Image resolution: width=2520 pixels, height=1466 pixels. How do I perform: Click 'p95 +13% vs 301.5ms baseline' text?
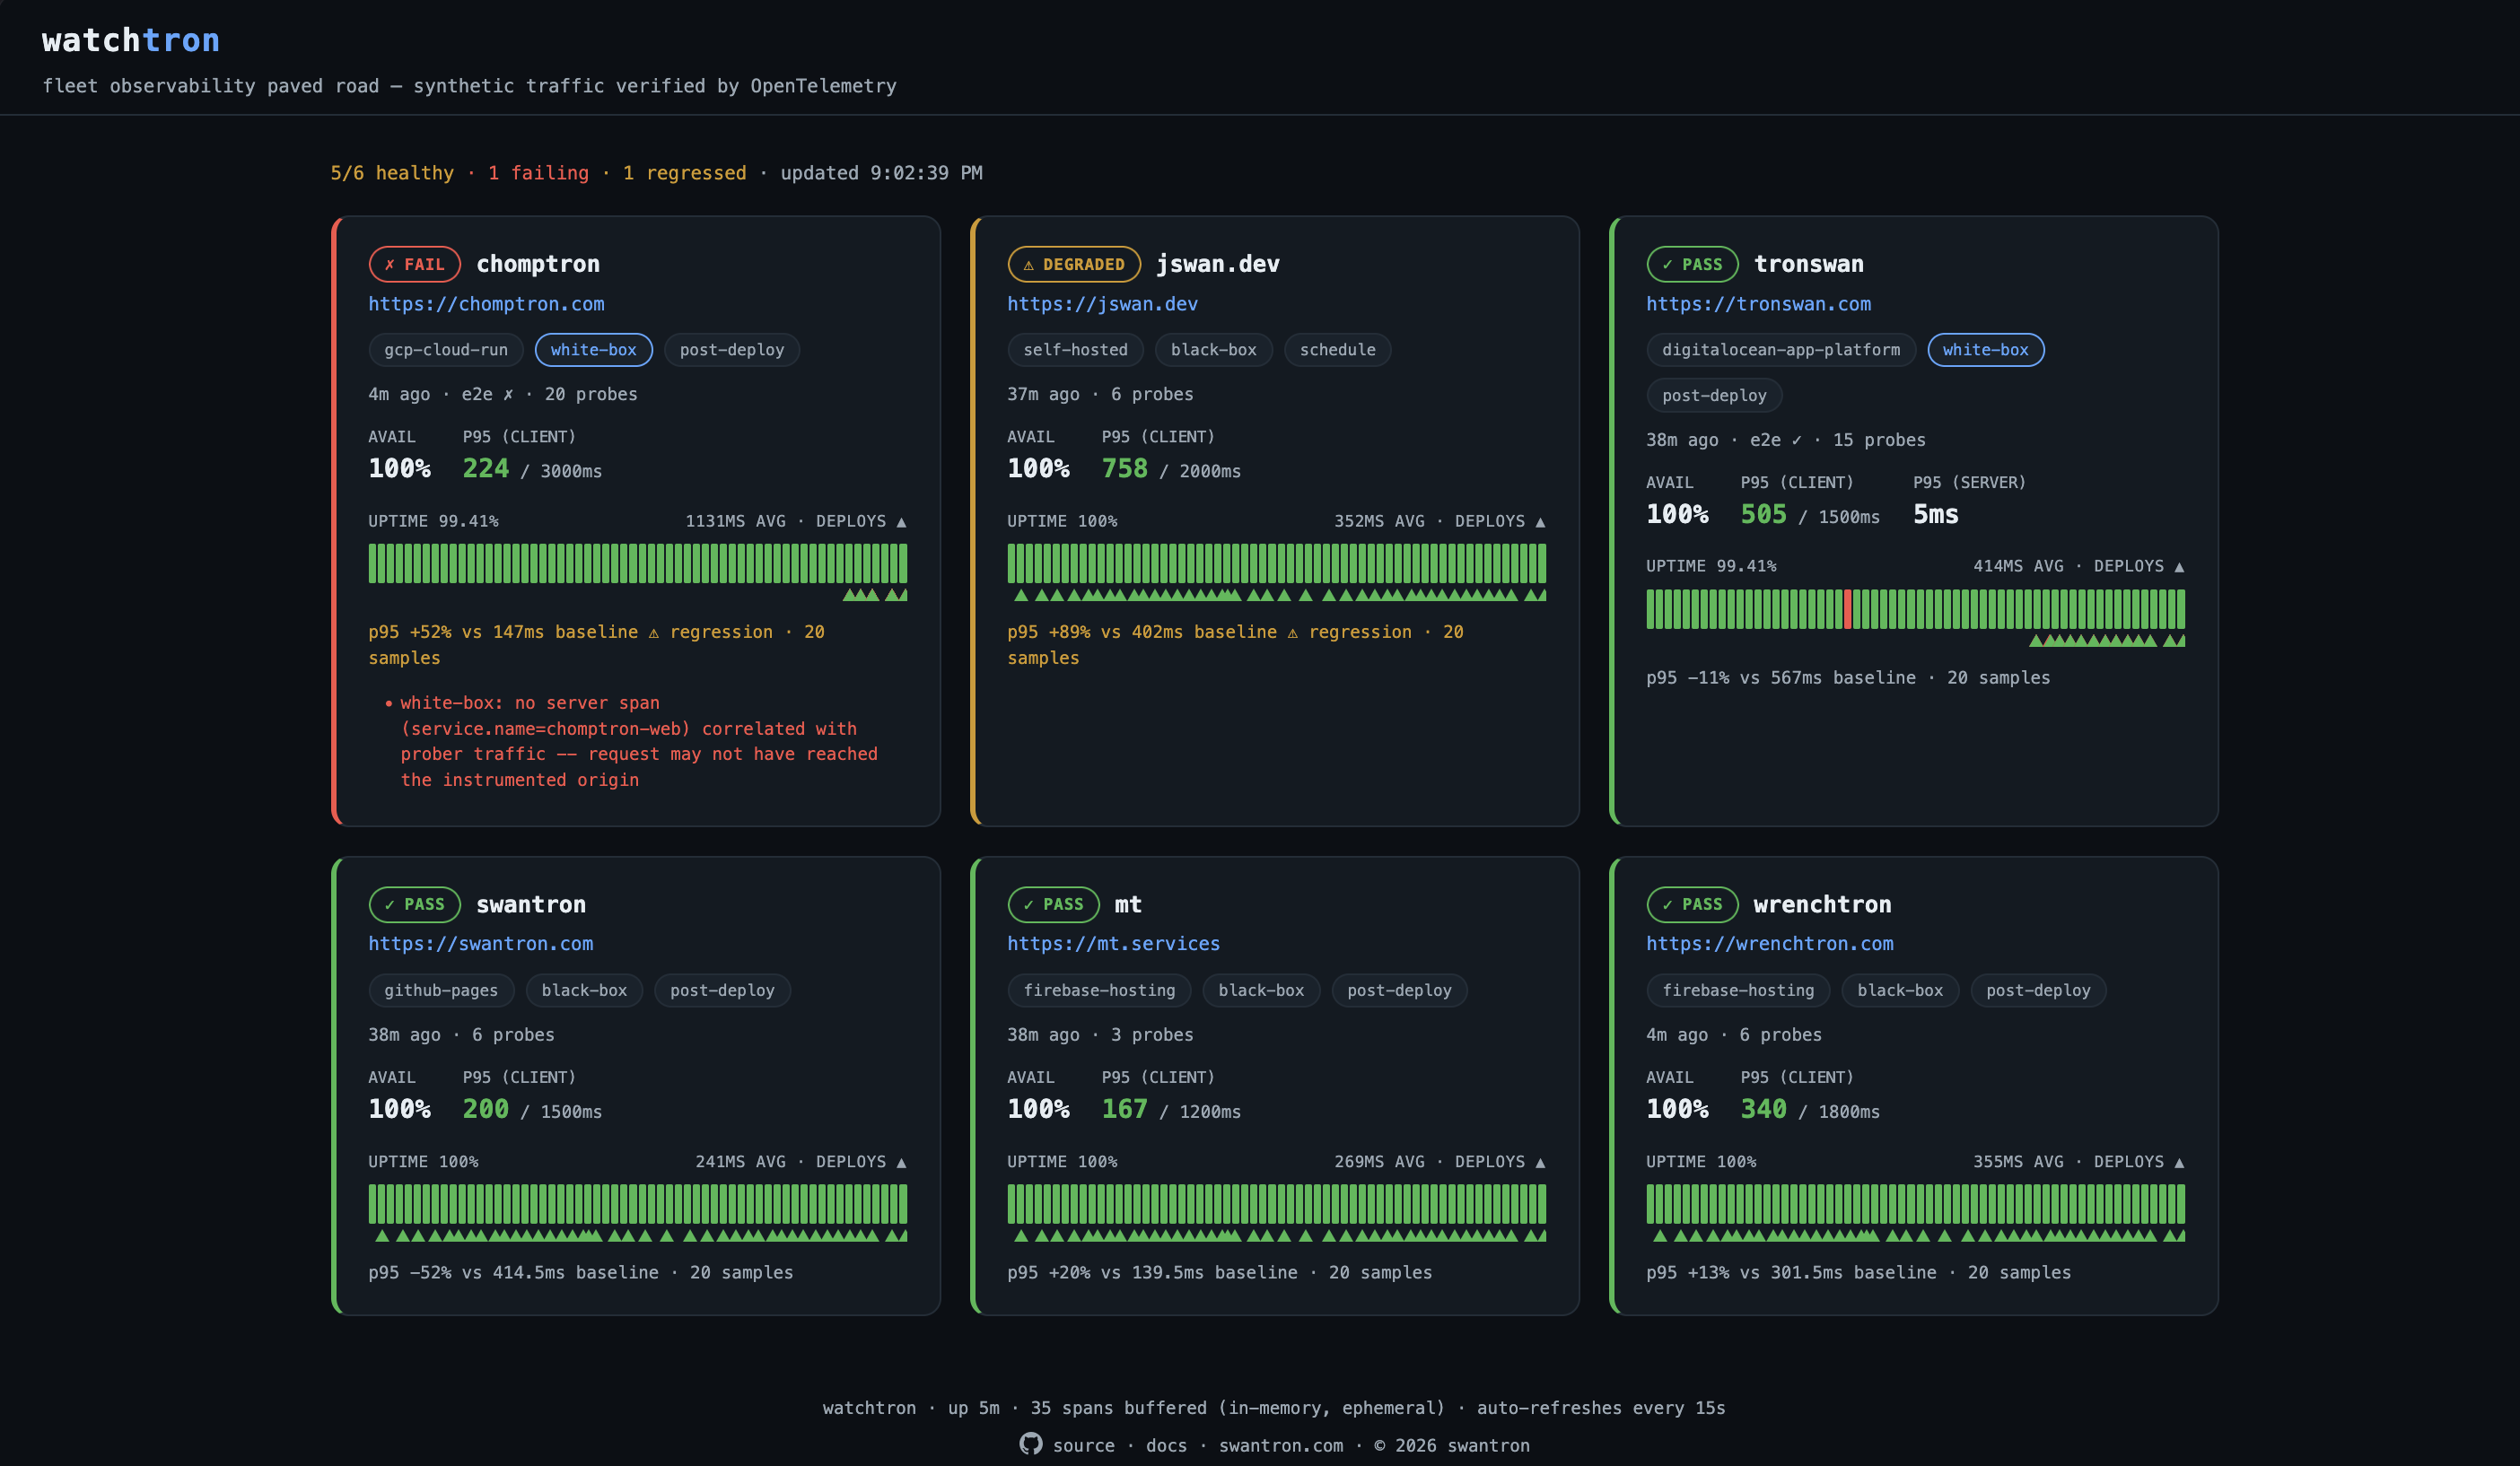(x=1792, y=1272)
